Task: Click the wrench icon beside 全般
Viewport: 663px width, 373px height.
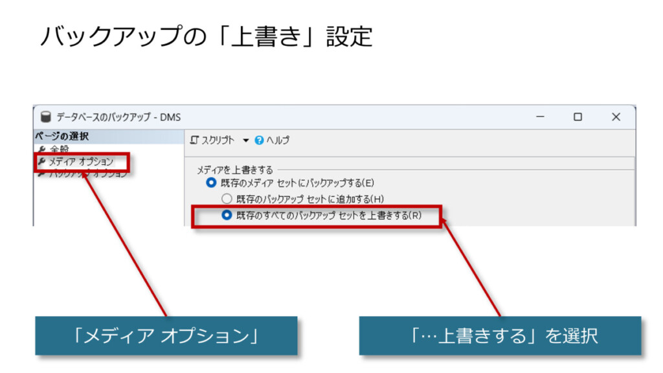Action: (x=42, y=150)
